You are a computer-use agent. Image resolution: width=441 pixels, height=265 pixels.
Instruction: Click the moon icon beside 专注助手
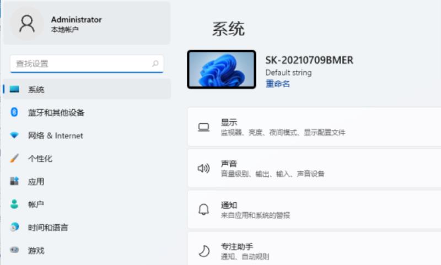[x=204, y=251]
